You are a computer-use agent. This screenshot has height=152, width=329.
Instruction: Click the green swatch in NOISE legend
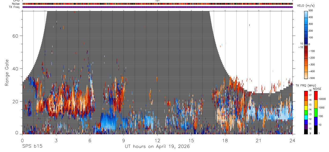click(x=315, y=113)
